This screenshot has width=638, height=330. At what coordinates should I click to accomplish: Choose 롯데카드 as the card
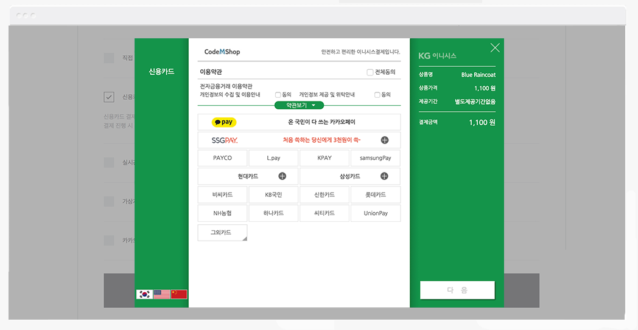[x=376, y=194]
